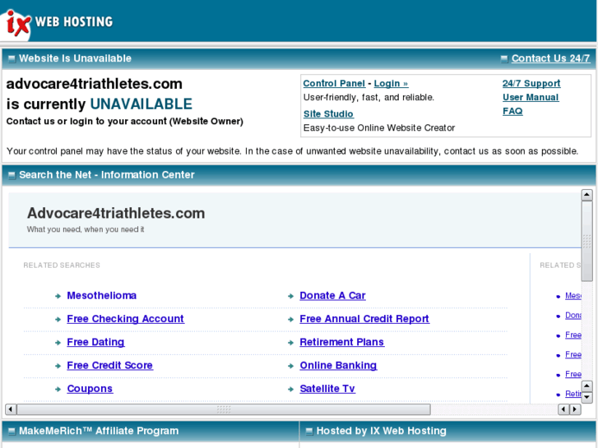Open the Site Studio link
The image size is (598, 448).
(328, 114)
